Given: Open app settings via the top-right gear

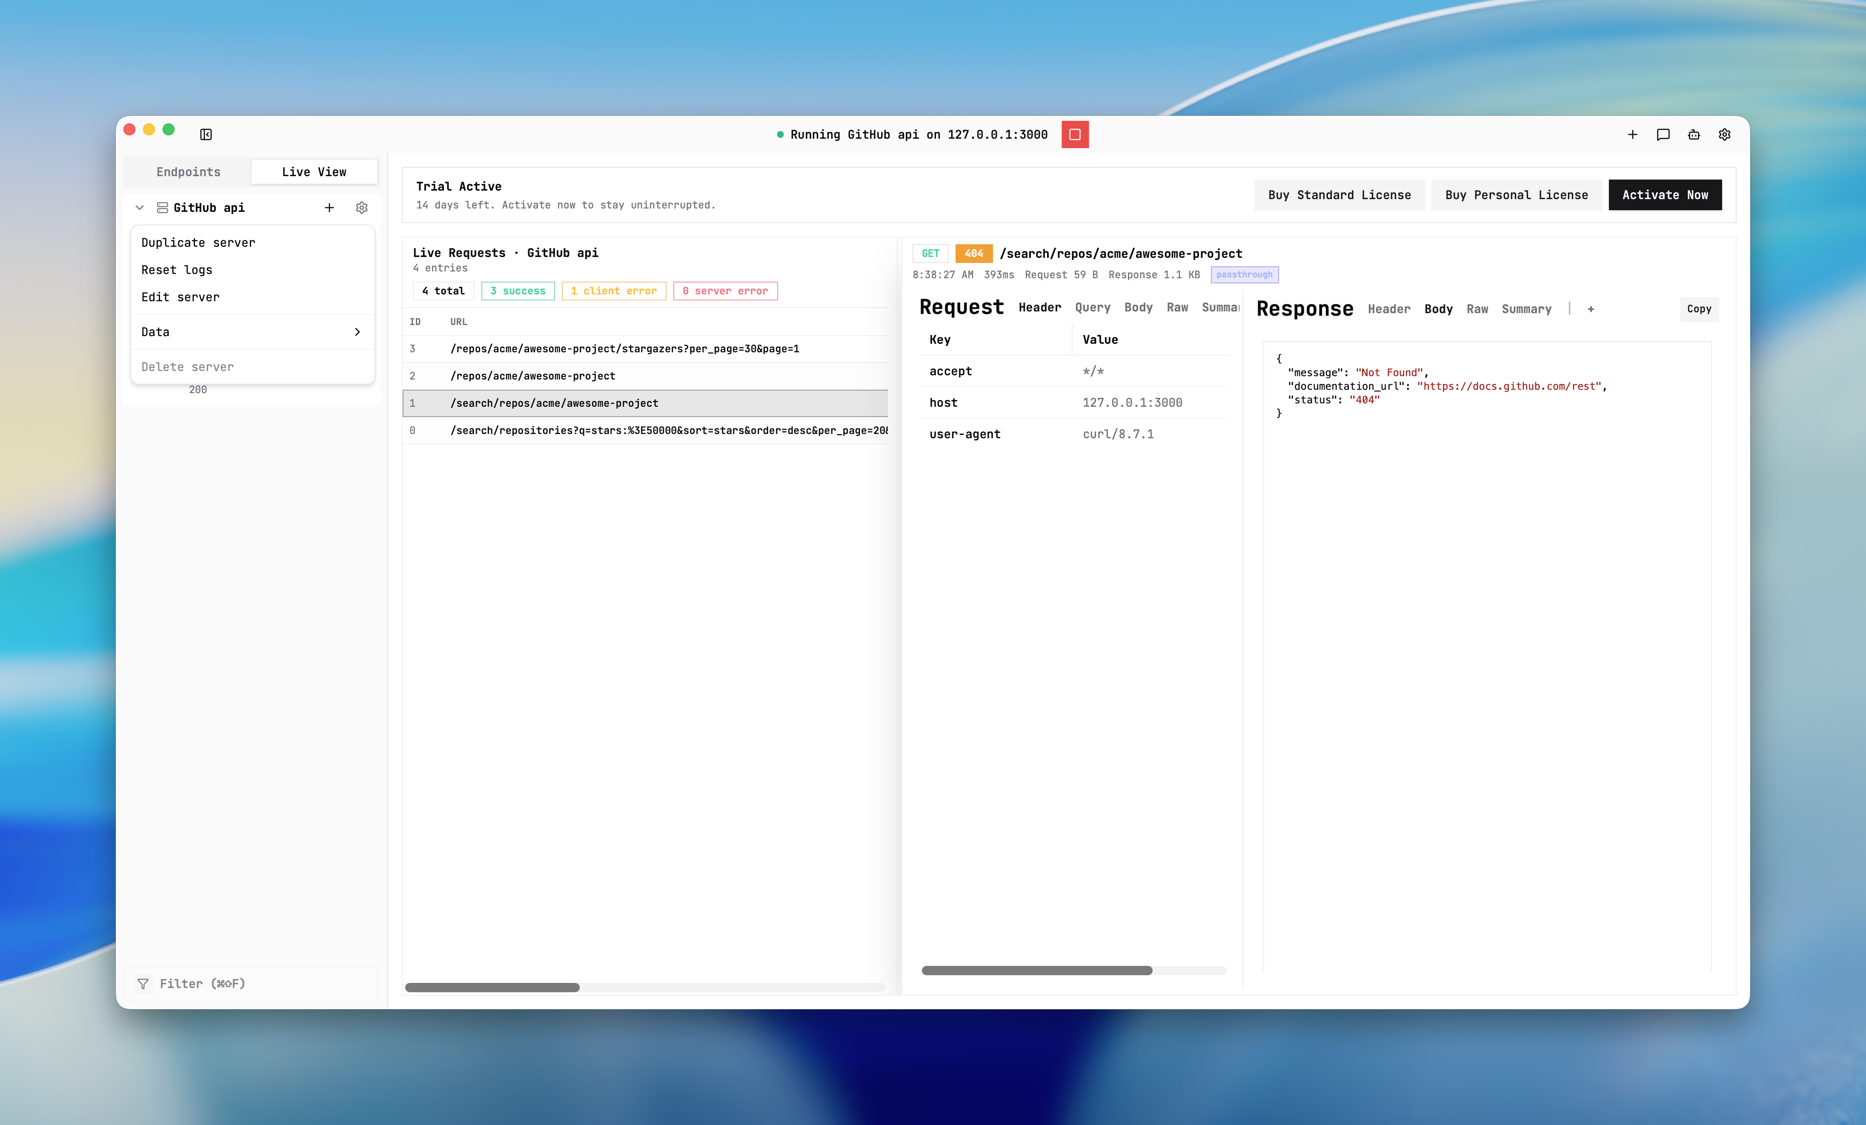Looking at the screenshot, I should 1724,134.
